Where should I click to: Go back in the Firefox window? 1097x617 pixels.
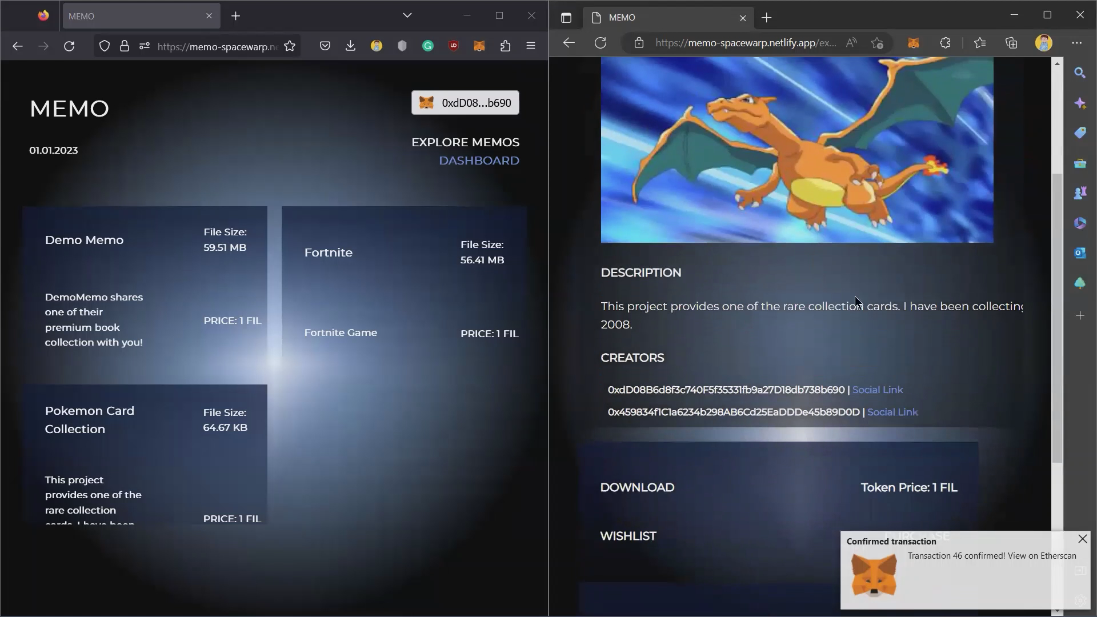(x=18, y=46)
